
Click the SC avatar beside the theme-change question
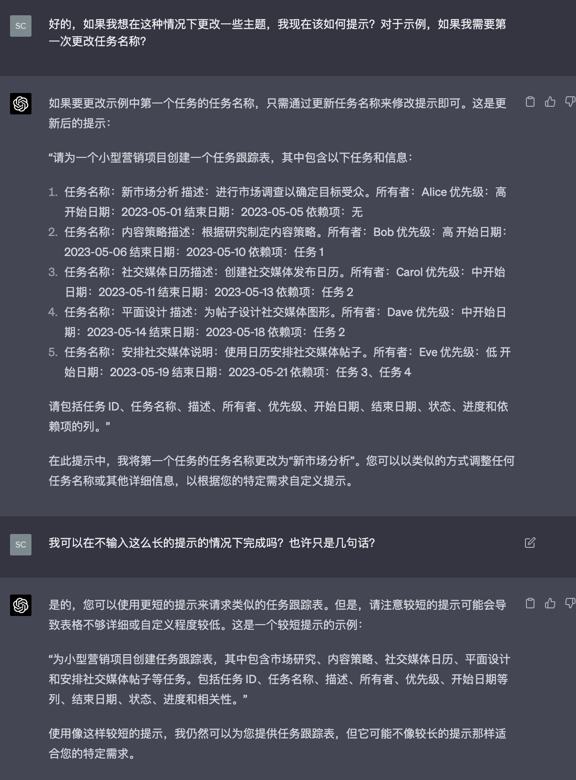21,26
